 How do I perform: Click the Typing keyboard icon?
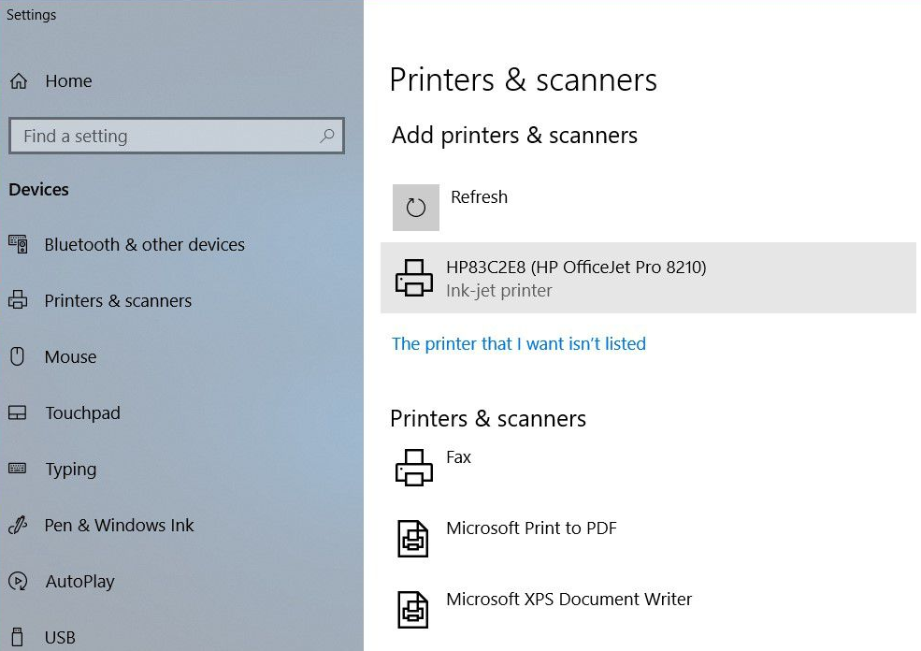(17, 469)
